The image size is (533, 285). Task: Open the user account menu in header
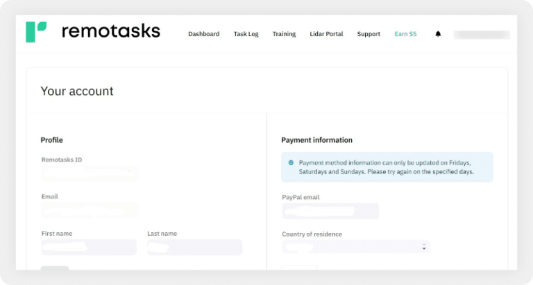[x=482, y=35]
